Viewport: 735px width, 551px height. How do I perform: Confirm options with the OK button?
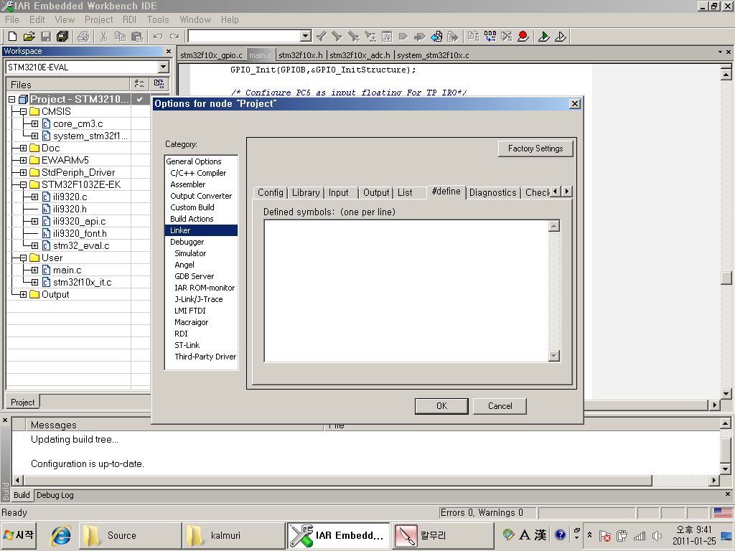point(441,406)
